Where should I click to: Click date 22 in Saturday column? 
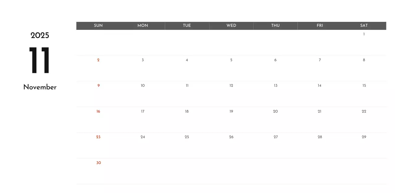[x=364, y=111]
